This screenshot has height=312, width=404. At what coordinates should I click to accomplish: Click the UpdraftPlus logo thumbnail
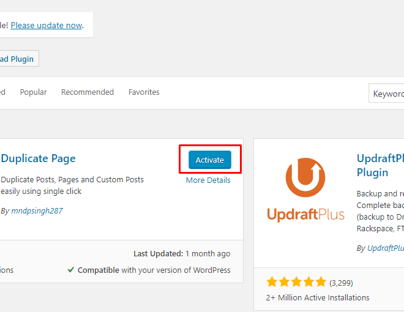point(305,190)
